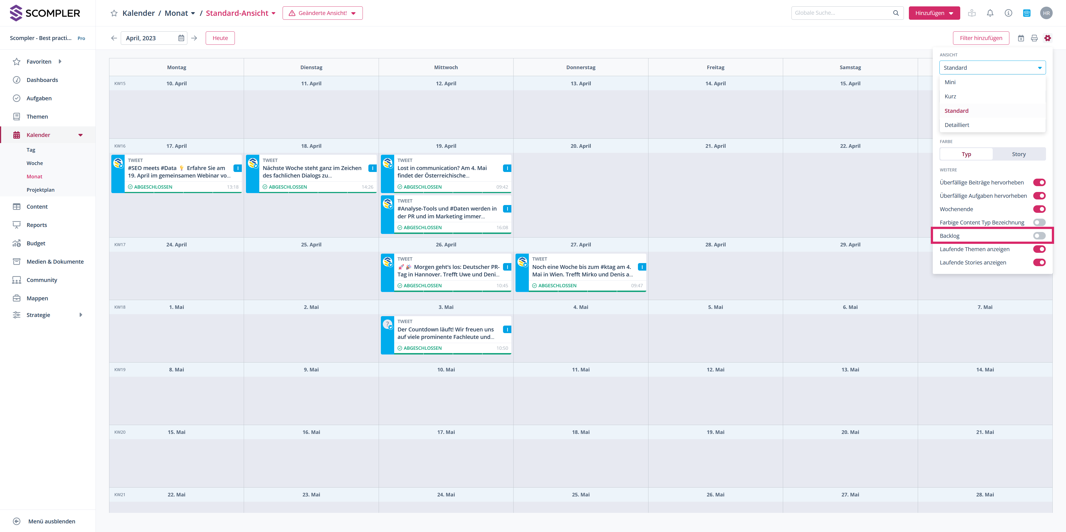Viewport: 1066px width, 532px height.
Task: Click the settings gear icon
Action: (x=1047, y=38)
